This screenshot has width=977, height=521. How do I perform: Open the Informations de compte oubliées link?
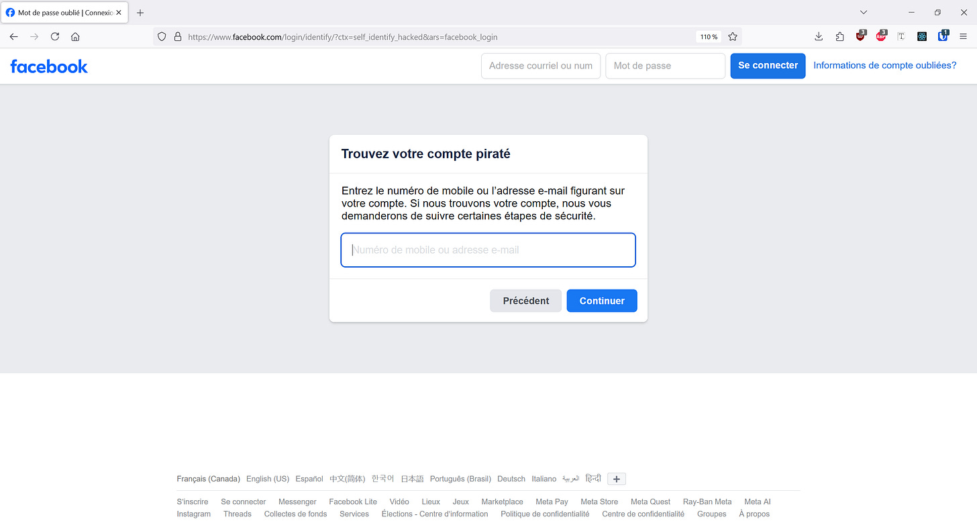pyautogui.click(x=884, y=65)
